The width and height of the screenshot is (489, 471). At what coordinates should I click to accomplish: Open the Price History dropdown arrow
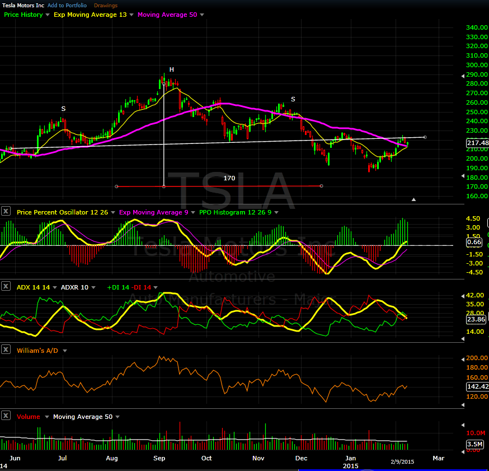point(48,15)
